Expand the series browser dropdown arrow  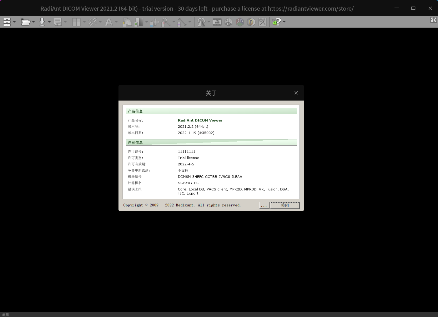pyautogui.click(x=14, y=22)
